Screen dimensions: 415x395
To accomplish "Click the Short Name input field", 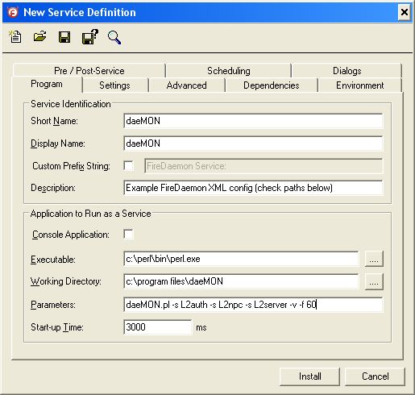I will coord(253,121).
